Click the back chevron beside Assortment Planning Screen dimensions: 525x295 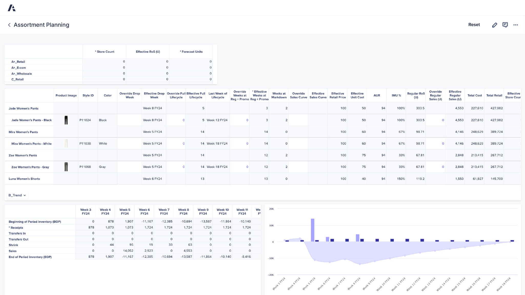click(x=9, y=25)
